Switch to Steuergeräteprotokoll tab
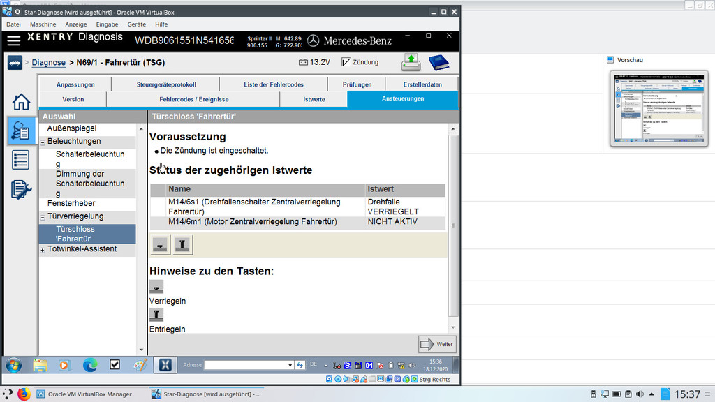The width and height of the screenshot is (715, 402). pyautogui.click(x=166, y=84)
